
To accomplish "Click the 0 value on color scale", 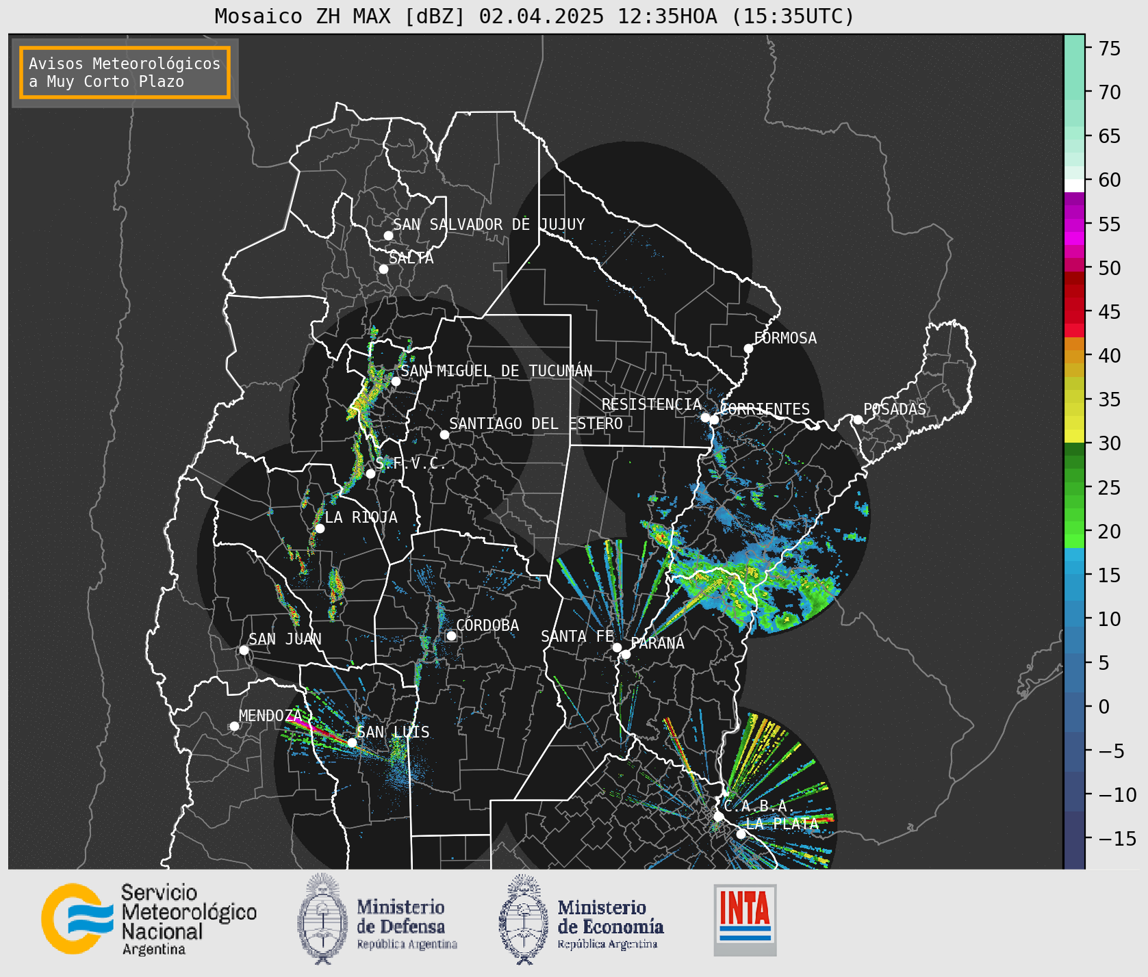I will coord(1104,707).
